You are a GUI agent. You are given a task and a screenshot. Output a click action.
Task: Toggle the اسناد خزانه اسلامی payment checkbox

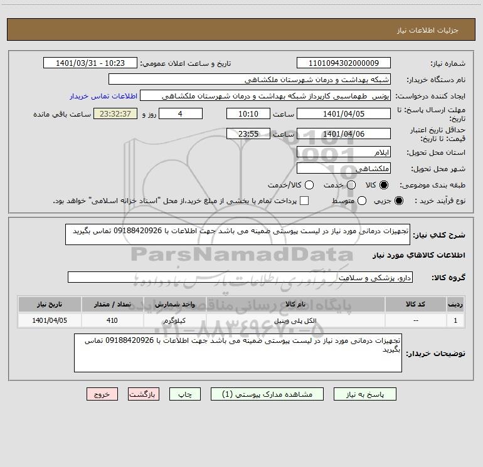[304, 201]
